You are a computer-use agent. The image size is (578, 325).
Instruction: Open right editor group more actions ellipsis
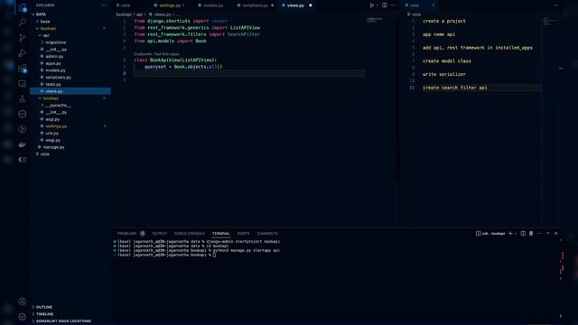coord(556,5)
